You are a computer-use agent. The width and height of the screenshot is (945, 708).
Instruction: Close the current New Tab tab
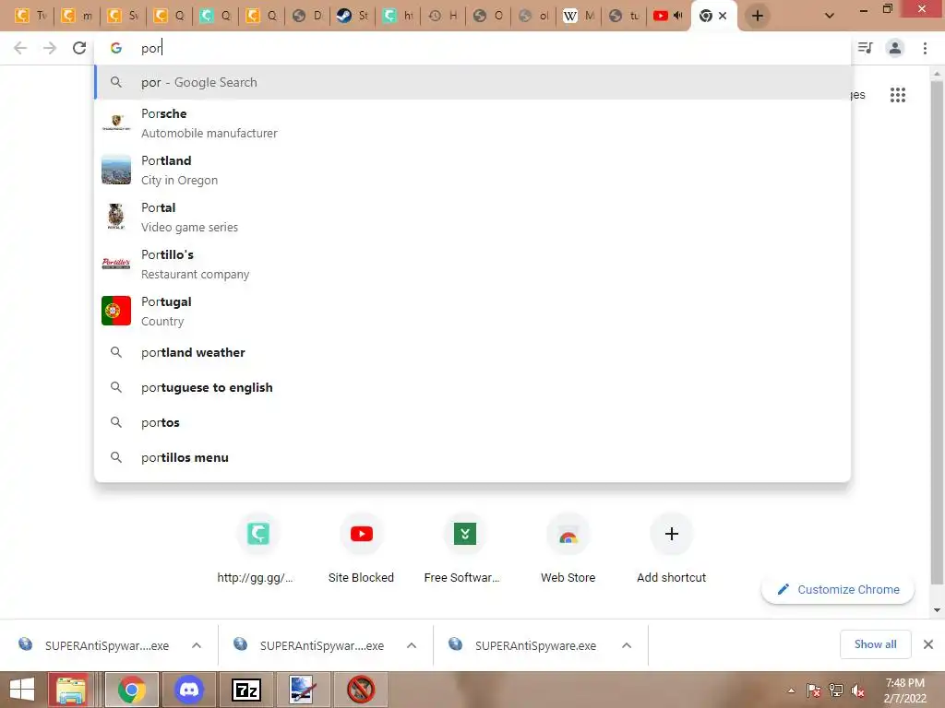(x=723, y=16)
